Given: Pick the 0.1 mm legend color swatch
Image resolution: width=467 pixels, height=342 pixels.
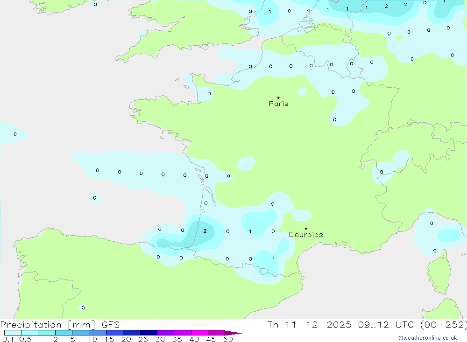Looking at the screenshot, I should (x=13, y=333).
